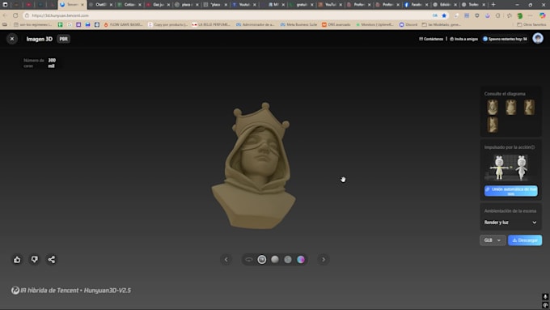
Task: Expand the Render y luz dropdown
Action: click(510, 223)
